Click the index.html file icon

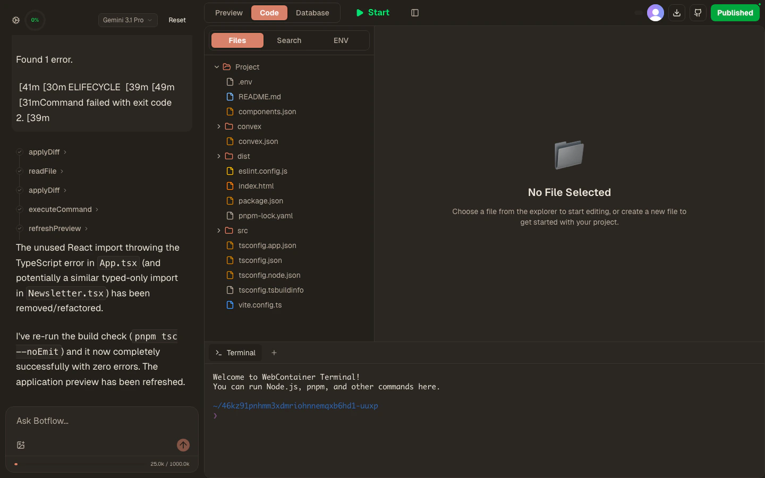pos(230,186)
